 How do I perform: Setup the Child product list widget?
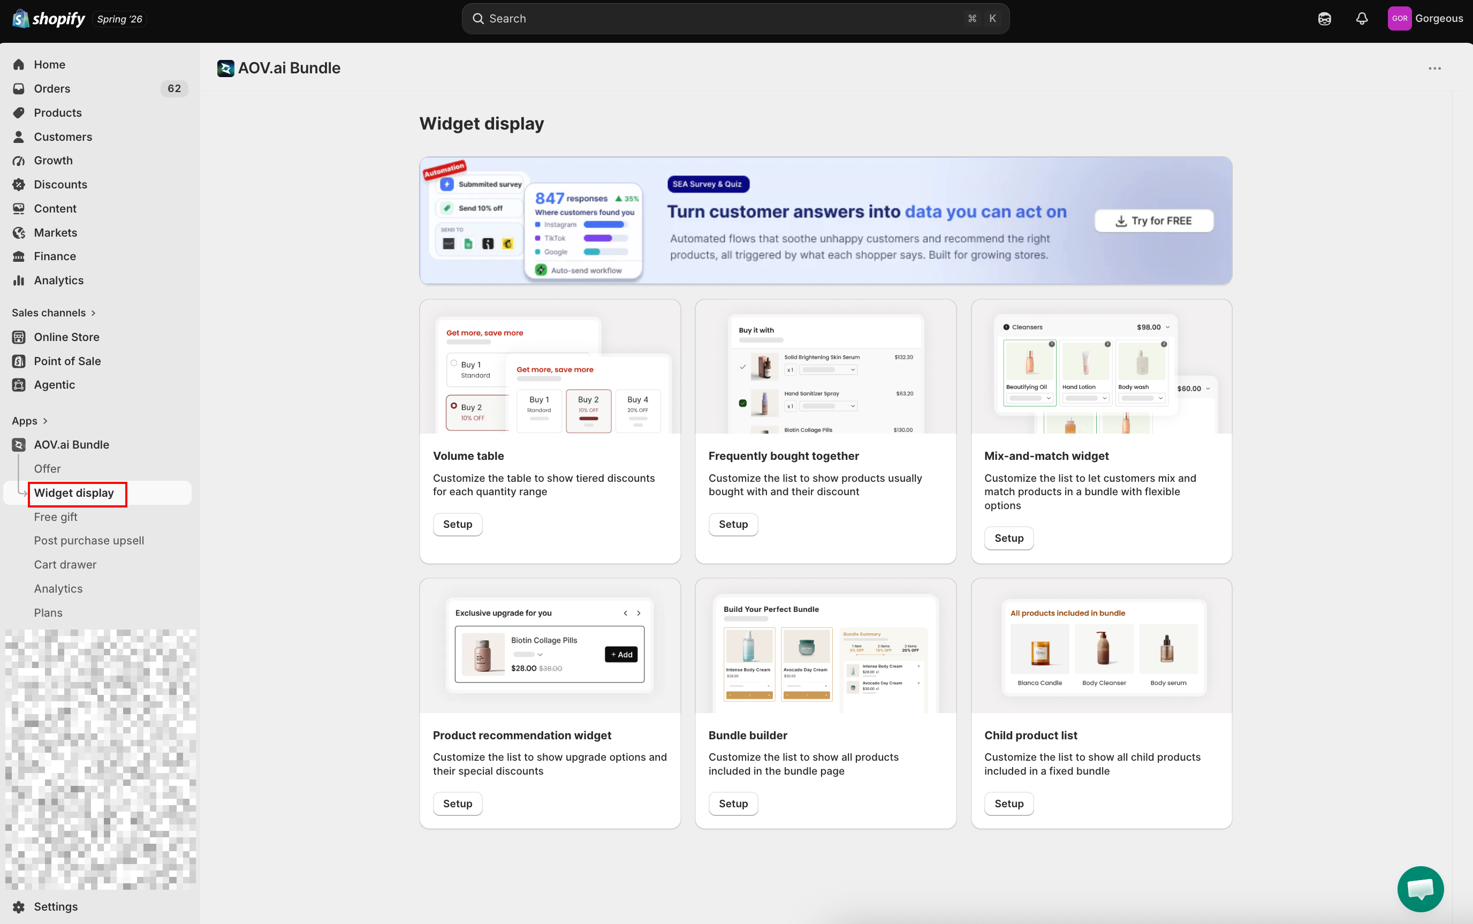click(1009, 804)
